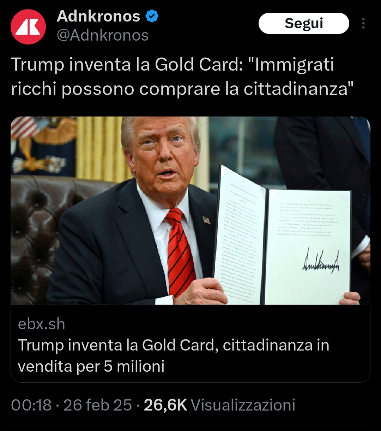
Task: Click the blue verified badge
Action: coord(152,16)
